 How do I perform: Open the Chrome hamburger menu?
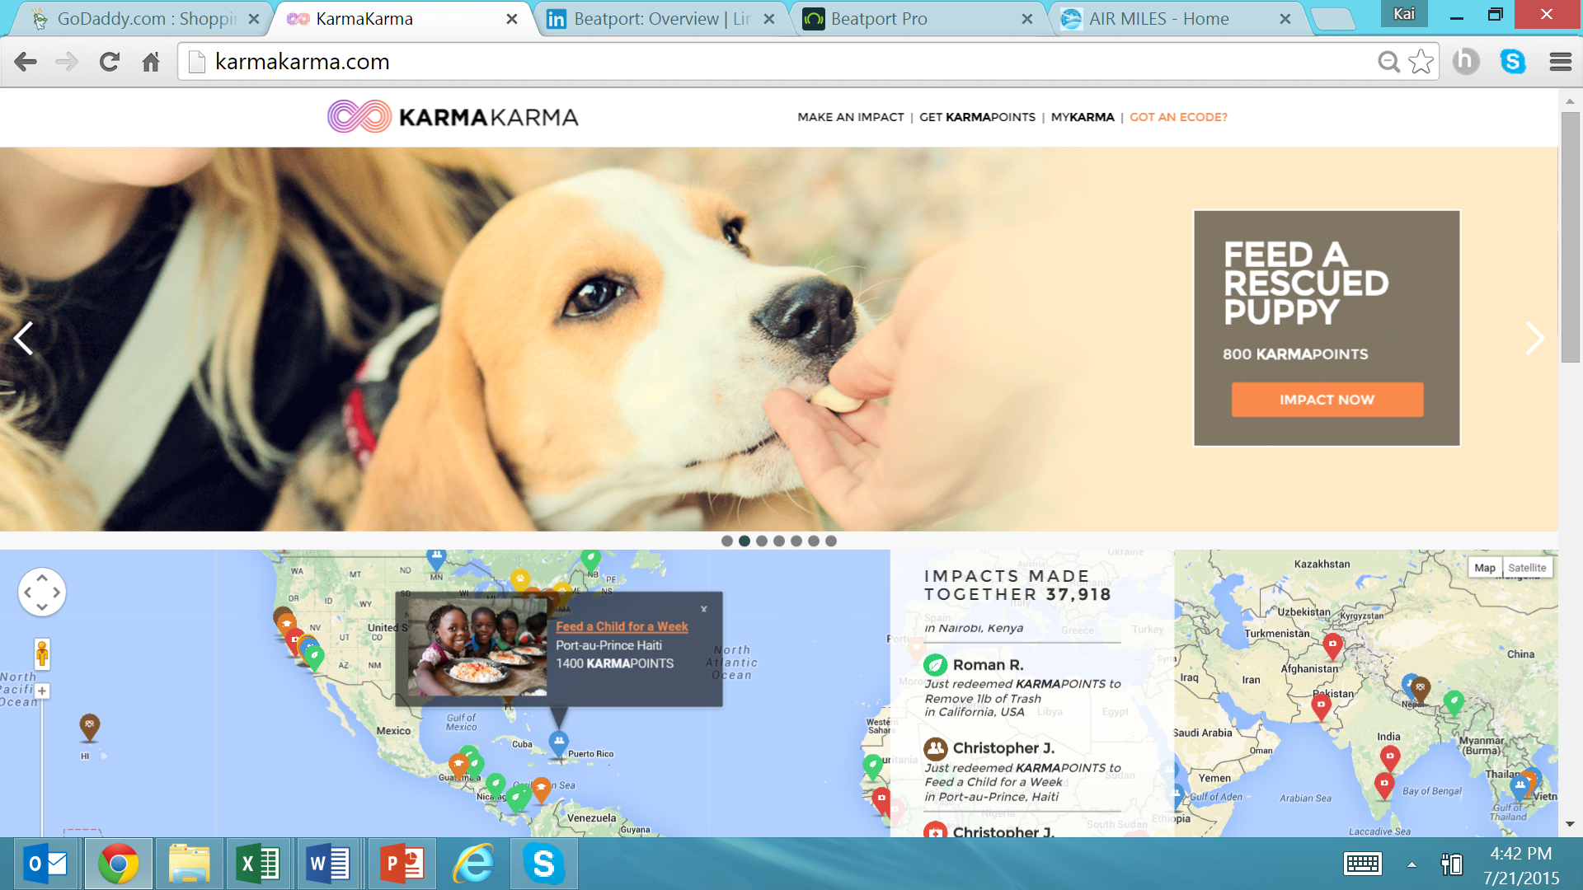1560,62
